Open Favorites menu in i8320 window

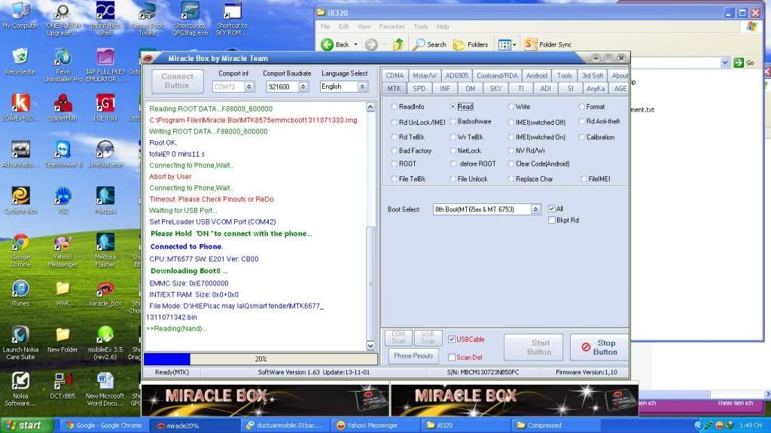point(392,26)
